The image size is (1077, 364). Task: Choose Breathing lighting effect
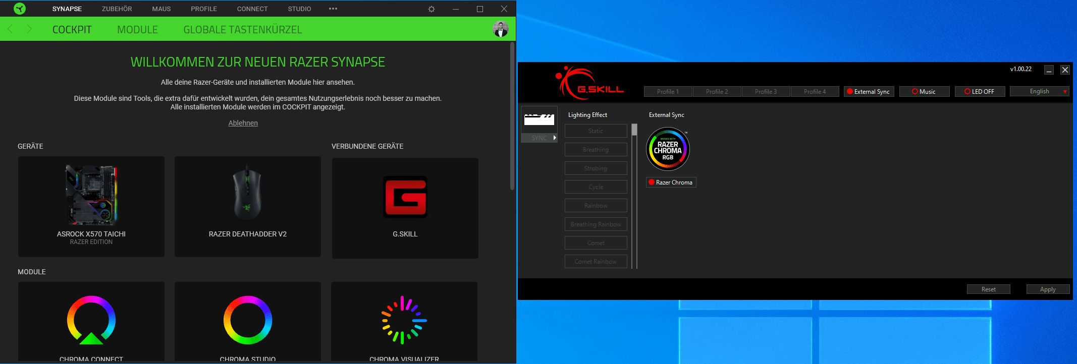click(x=596, y=150)
